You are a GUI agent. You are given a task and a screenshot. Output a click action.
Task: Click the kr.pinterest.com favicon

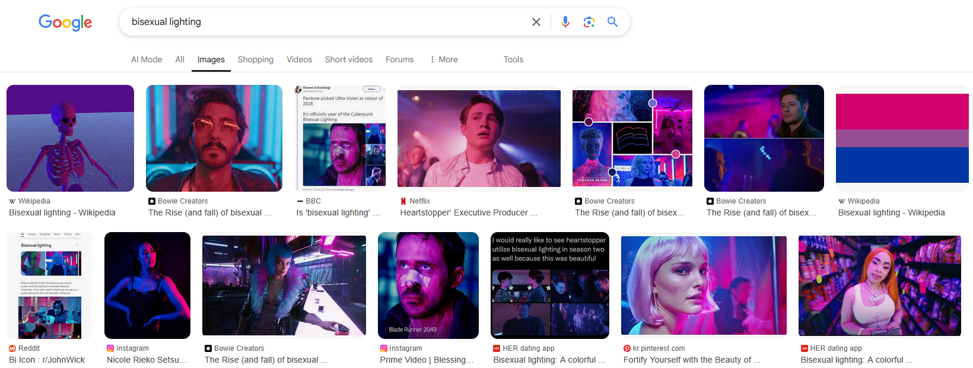point(627,348)
